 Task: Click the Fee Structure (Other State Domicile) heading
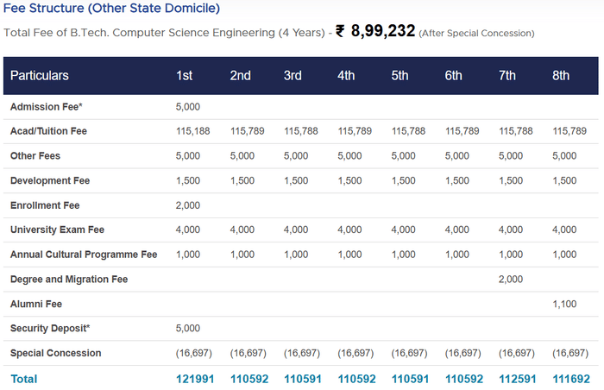(111, 8)
